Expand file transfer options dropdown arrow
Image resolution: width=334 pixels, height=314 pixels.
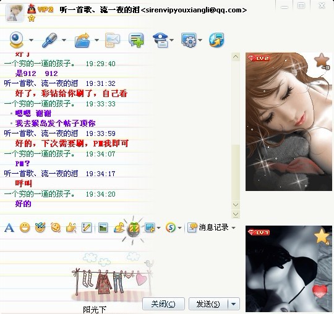point(96,40)
